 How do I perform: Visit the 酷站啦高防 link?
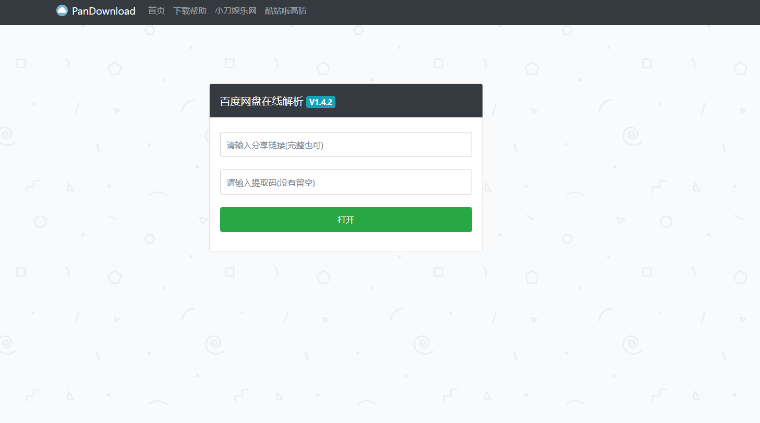click(287, 10)
